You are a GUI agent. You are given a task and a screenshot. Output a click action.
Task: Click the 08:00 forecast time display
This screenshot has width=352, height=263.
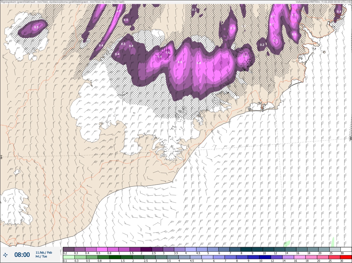[x=22, y=255]
